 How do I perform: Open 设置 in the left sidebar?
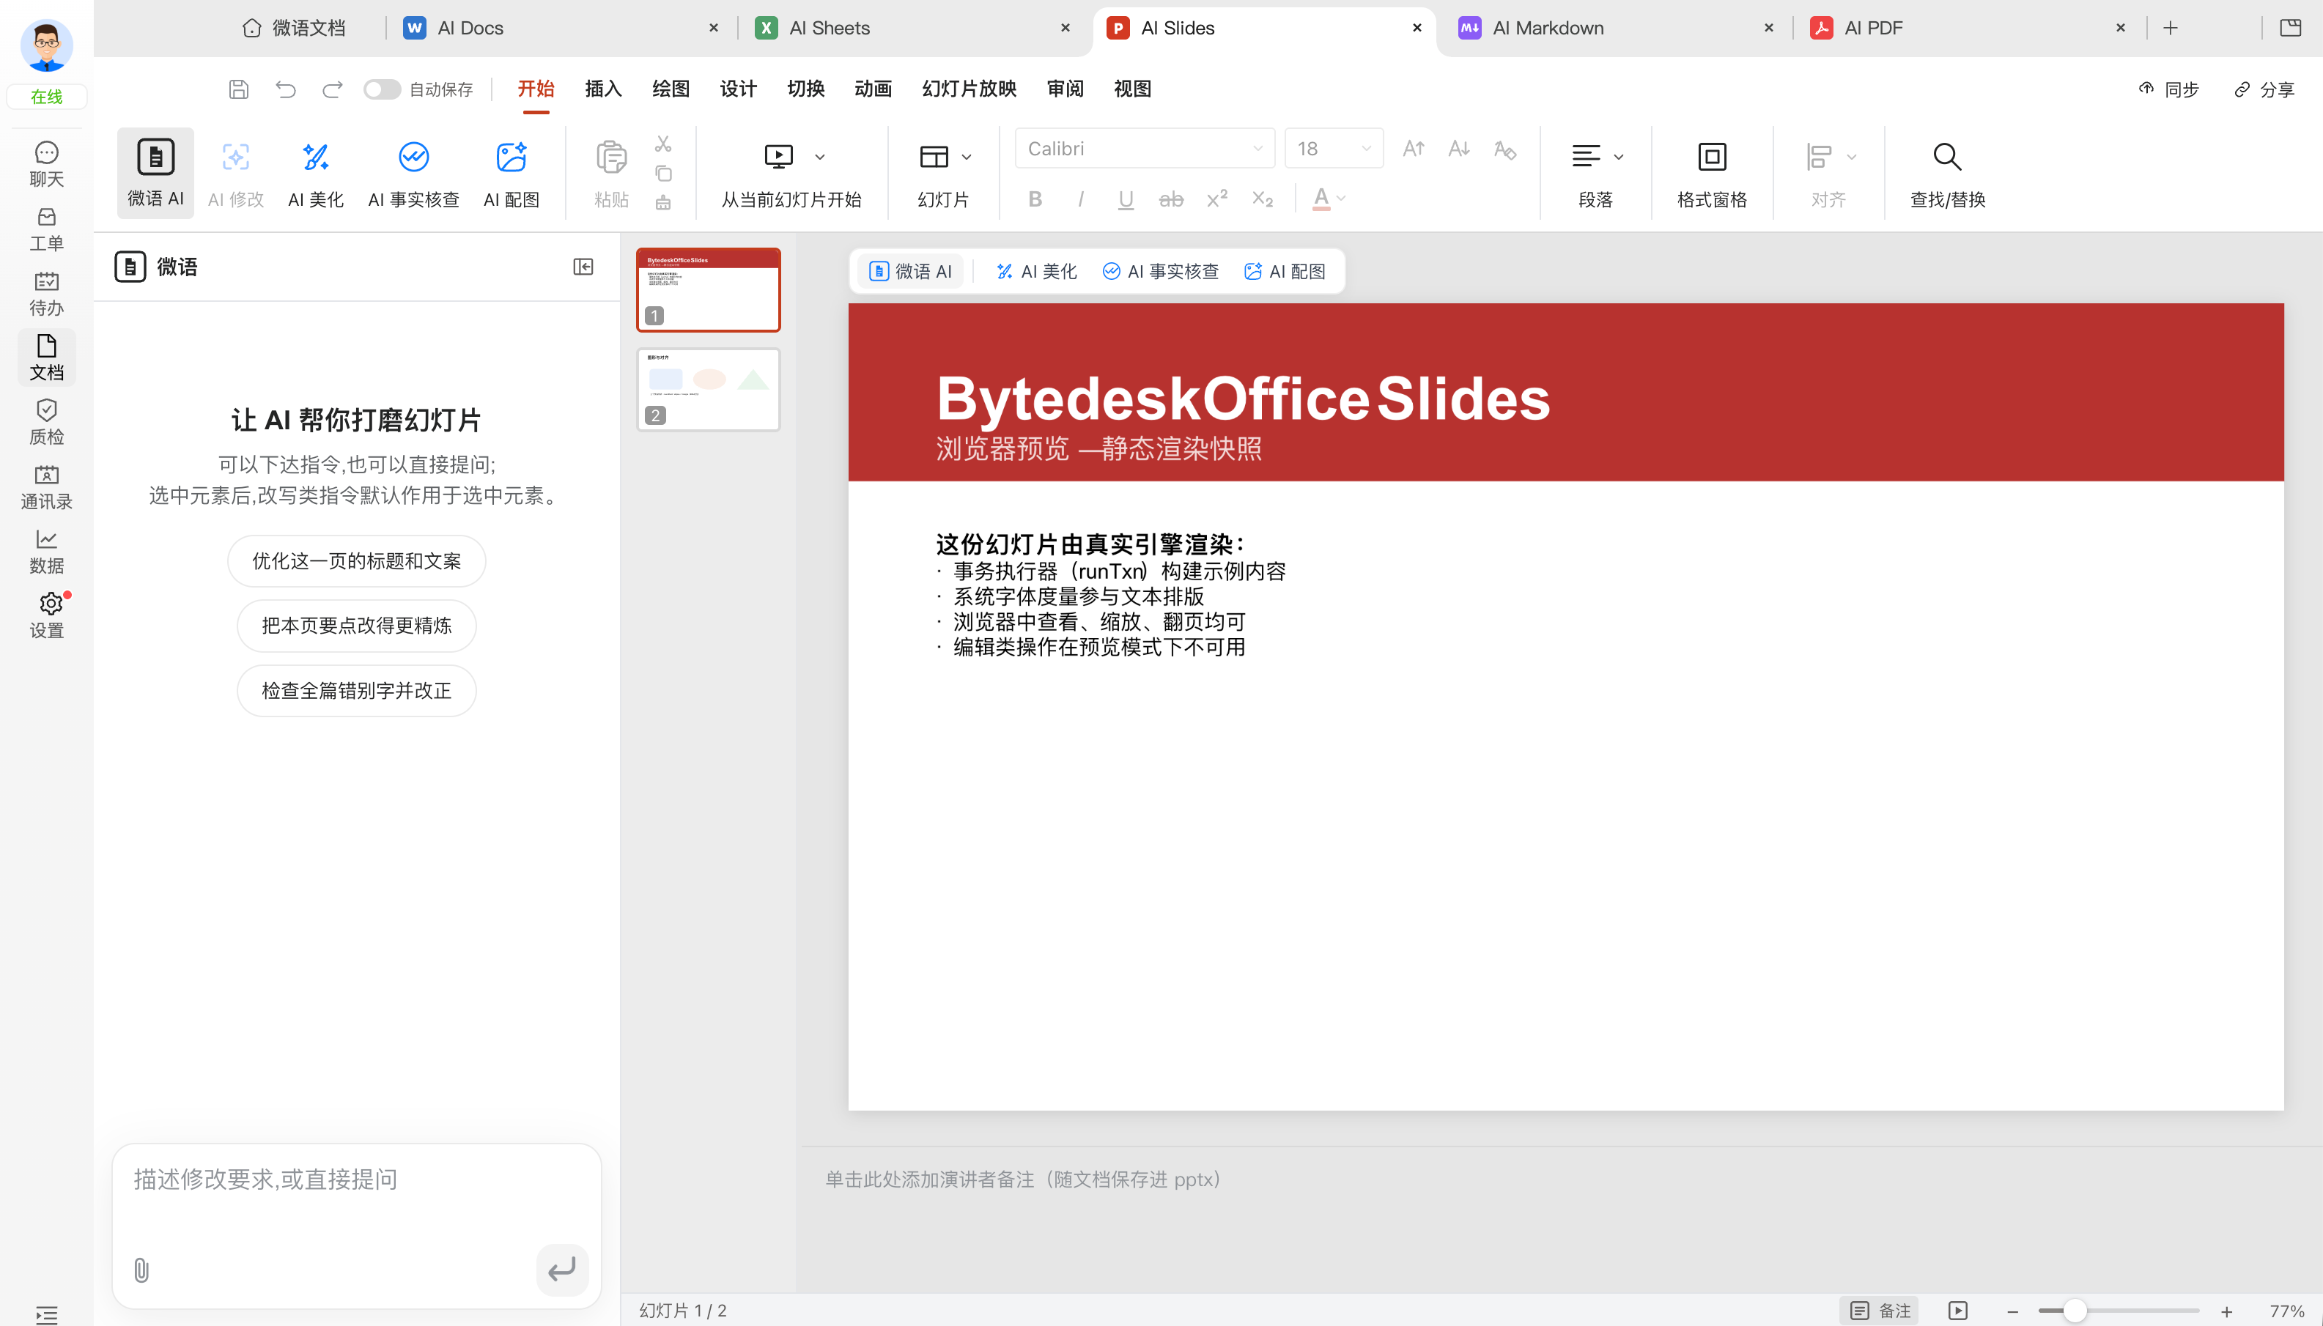click(x=46, y=615)
